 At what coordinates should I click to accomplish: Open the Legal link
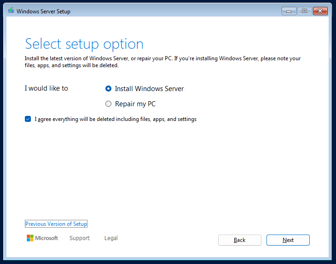tap(111, 238)
